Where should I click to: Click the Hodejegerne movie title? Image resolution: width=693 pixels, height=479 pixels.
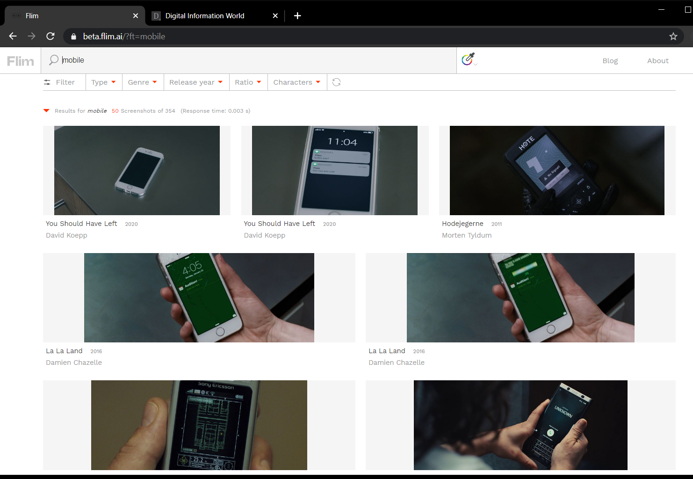coord(462,224)
